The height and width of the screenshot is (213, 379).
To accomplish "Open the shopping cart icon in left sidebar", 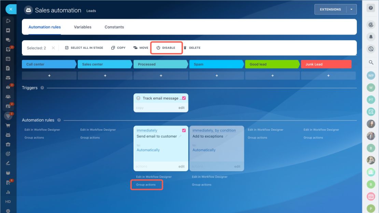I will pos(8,125).
